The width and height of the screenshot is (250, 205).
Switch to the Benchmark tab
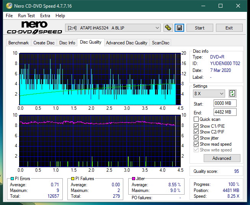[x=19, y=43]
